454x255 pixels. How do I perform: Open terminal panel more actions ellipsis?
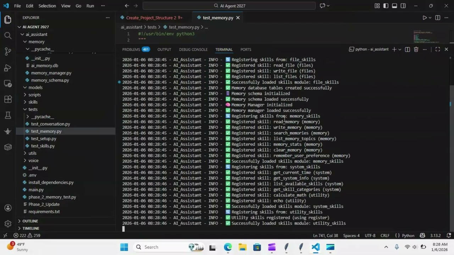[425, 49]
